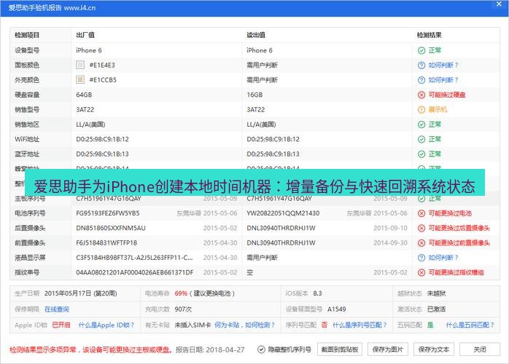Image resolution: width=509 pixels, height=364 pixels.
Task: Click green check icon in 销售地区 row
Action: tap(421, 124)
